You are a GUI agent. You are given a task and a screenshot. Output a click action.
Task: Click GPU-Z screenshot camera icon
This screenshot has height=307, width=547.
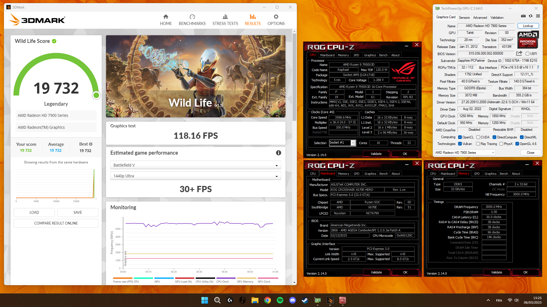click(x=523, y=16)
